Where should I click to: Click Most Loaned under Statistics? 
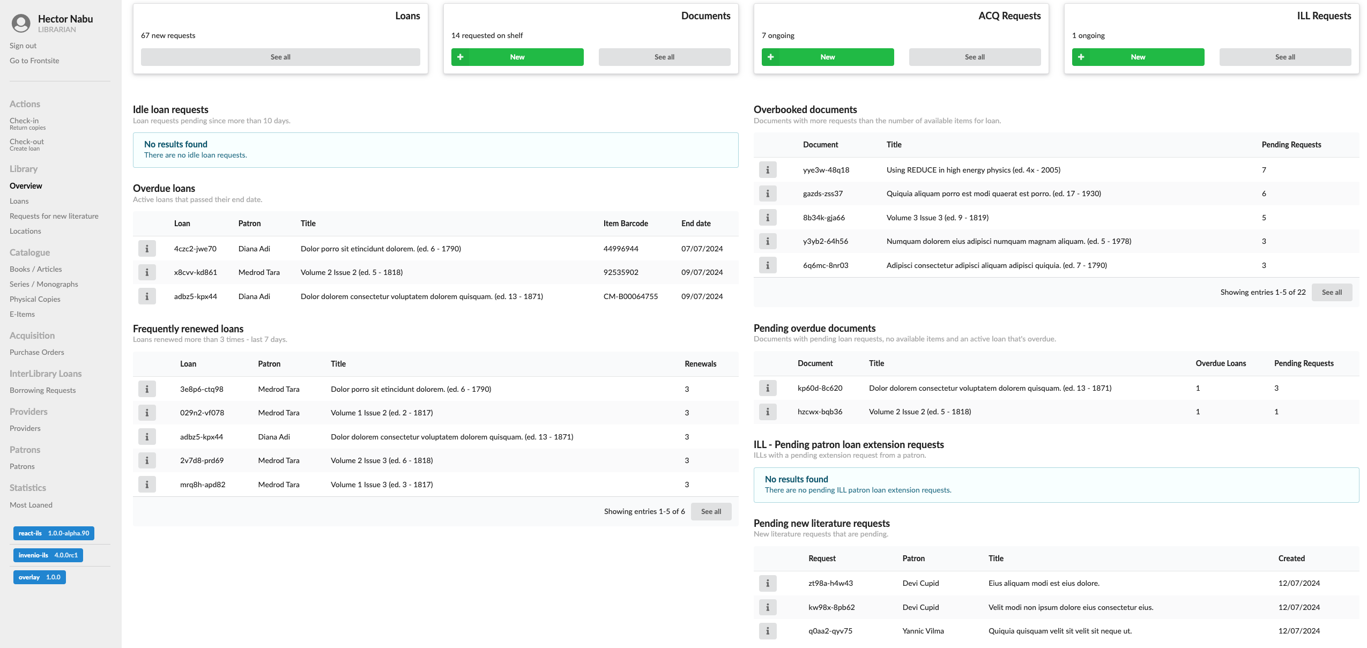31,504
